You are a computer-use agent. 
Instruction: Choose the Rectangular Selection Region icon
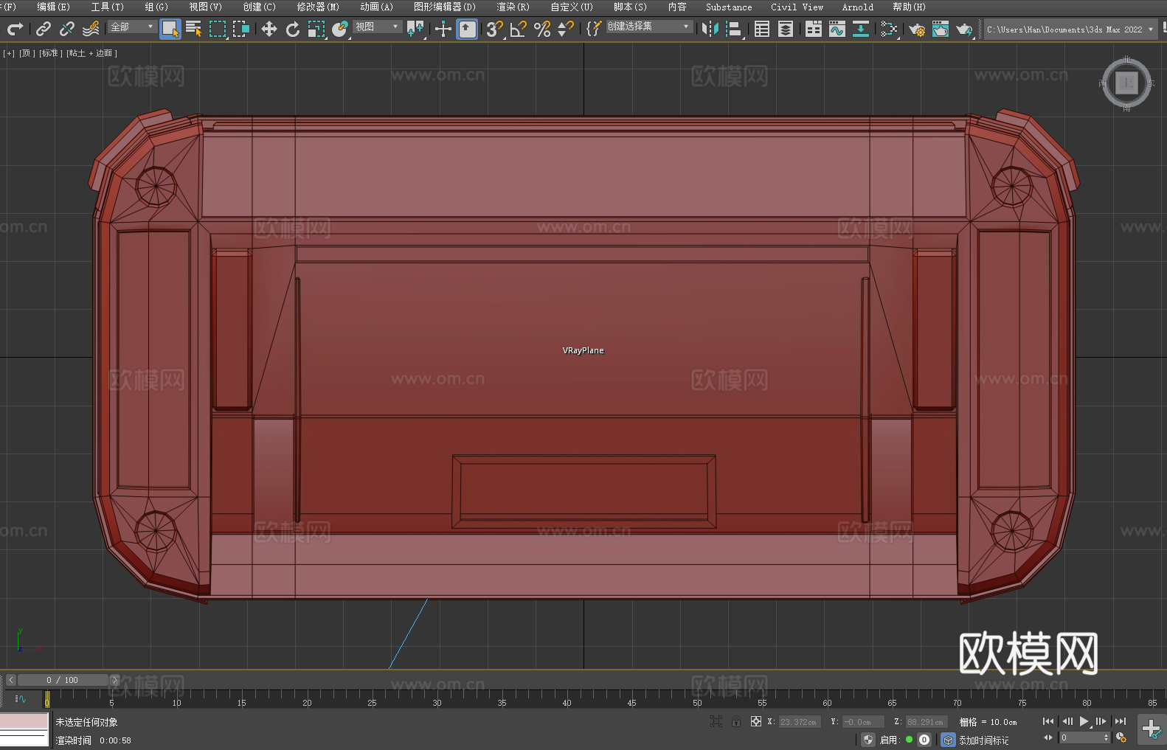point(218,29)
